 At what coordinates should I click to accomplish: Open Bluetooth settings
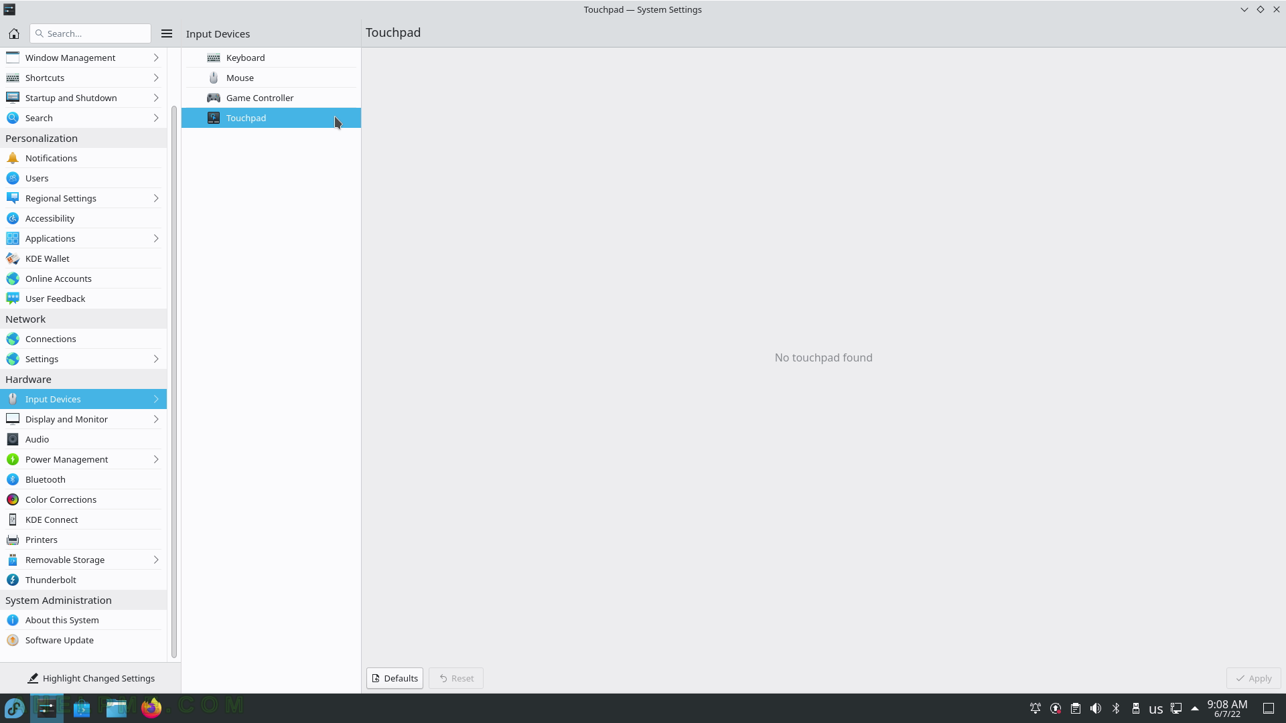point(83,479)
